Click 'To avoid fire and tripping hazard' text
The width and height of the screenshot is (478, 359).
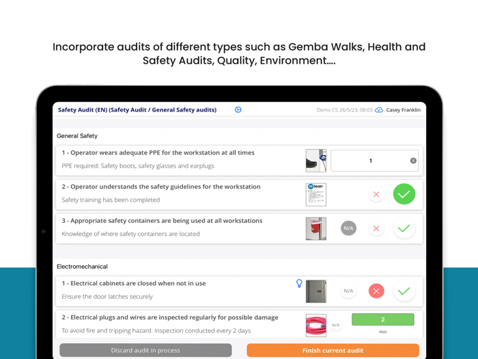point(156,330)
